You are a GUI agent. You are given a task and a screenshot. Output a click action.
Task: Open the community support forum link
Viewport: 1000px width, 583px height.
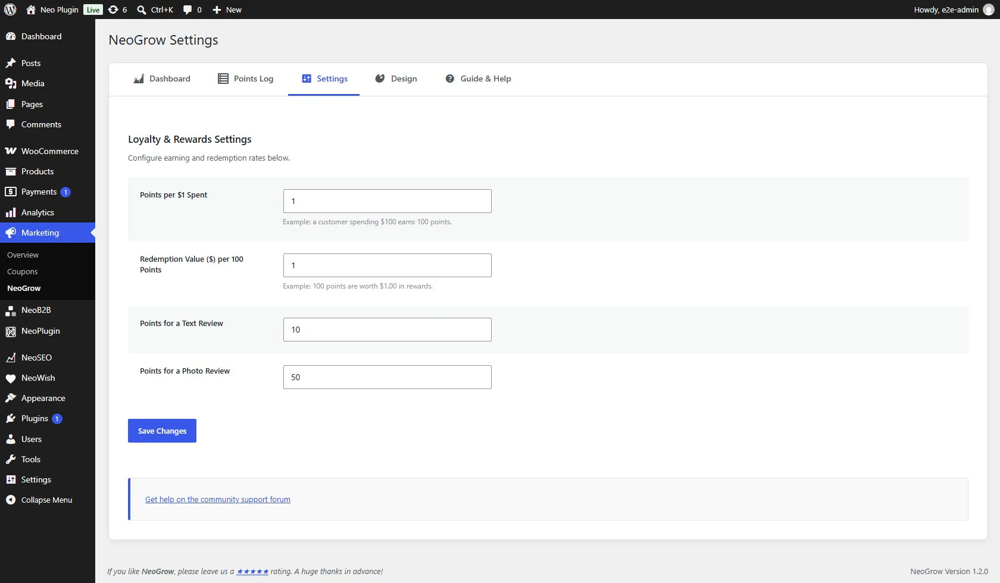(x=218, y=499)
